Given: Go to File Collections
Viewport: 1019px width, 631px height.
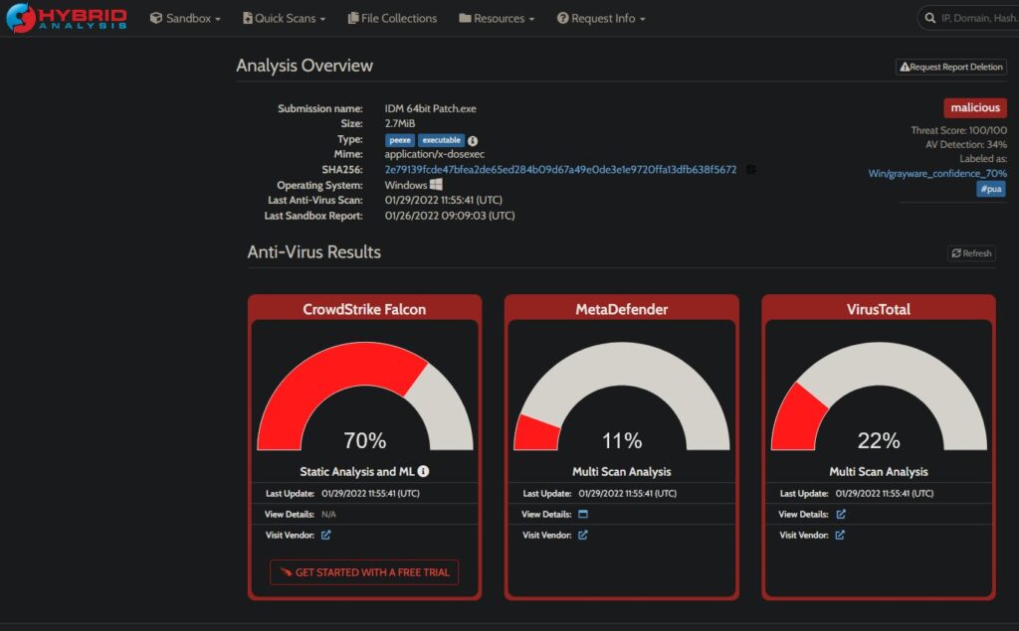Looking at the screenshot, I should pyautogui.click(x=392, y=18).
